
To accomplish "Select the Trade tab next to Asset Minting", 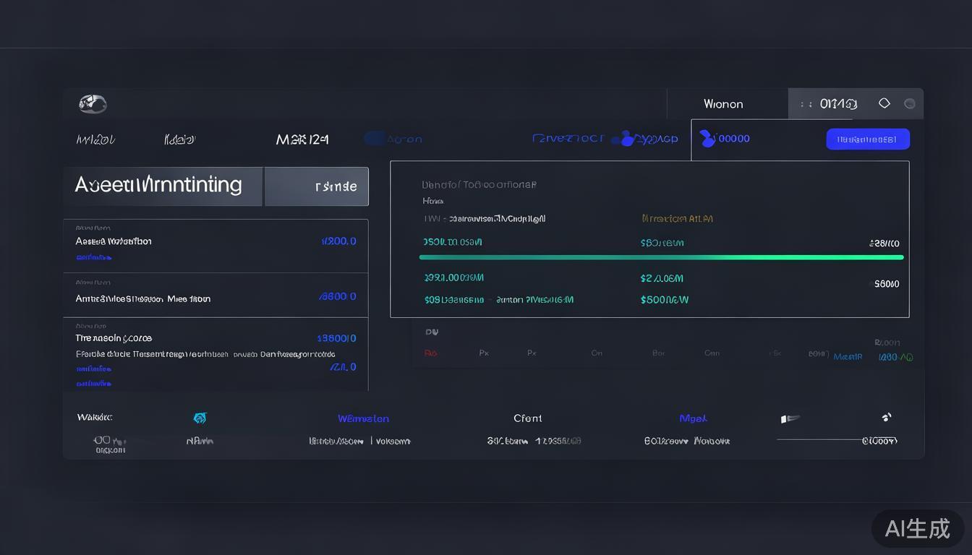I will (316, 186).
